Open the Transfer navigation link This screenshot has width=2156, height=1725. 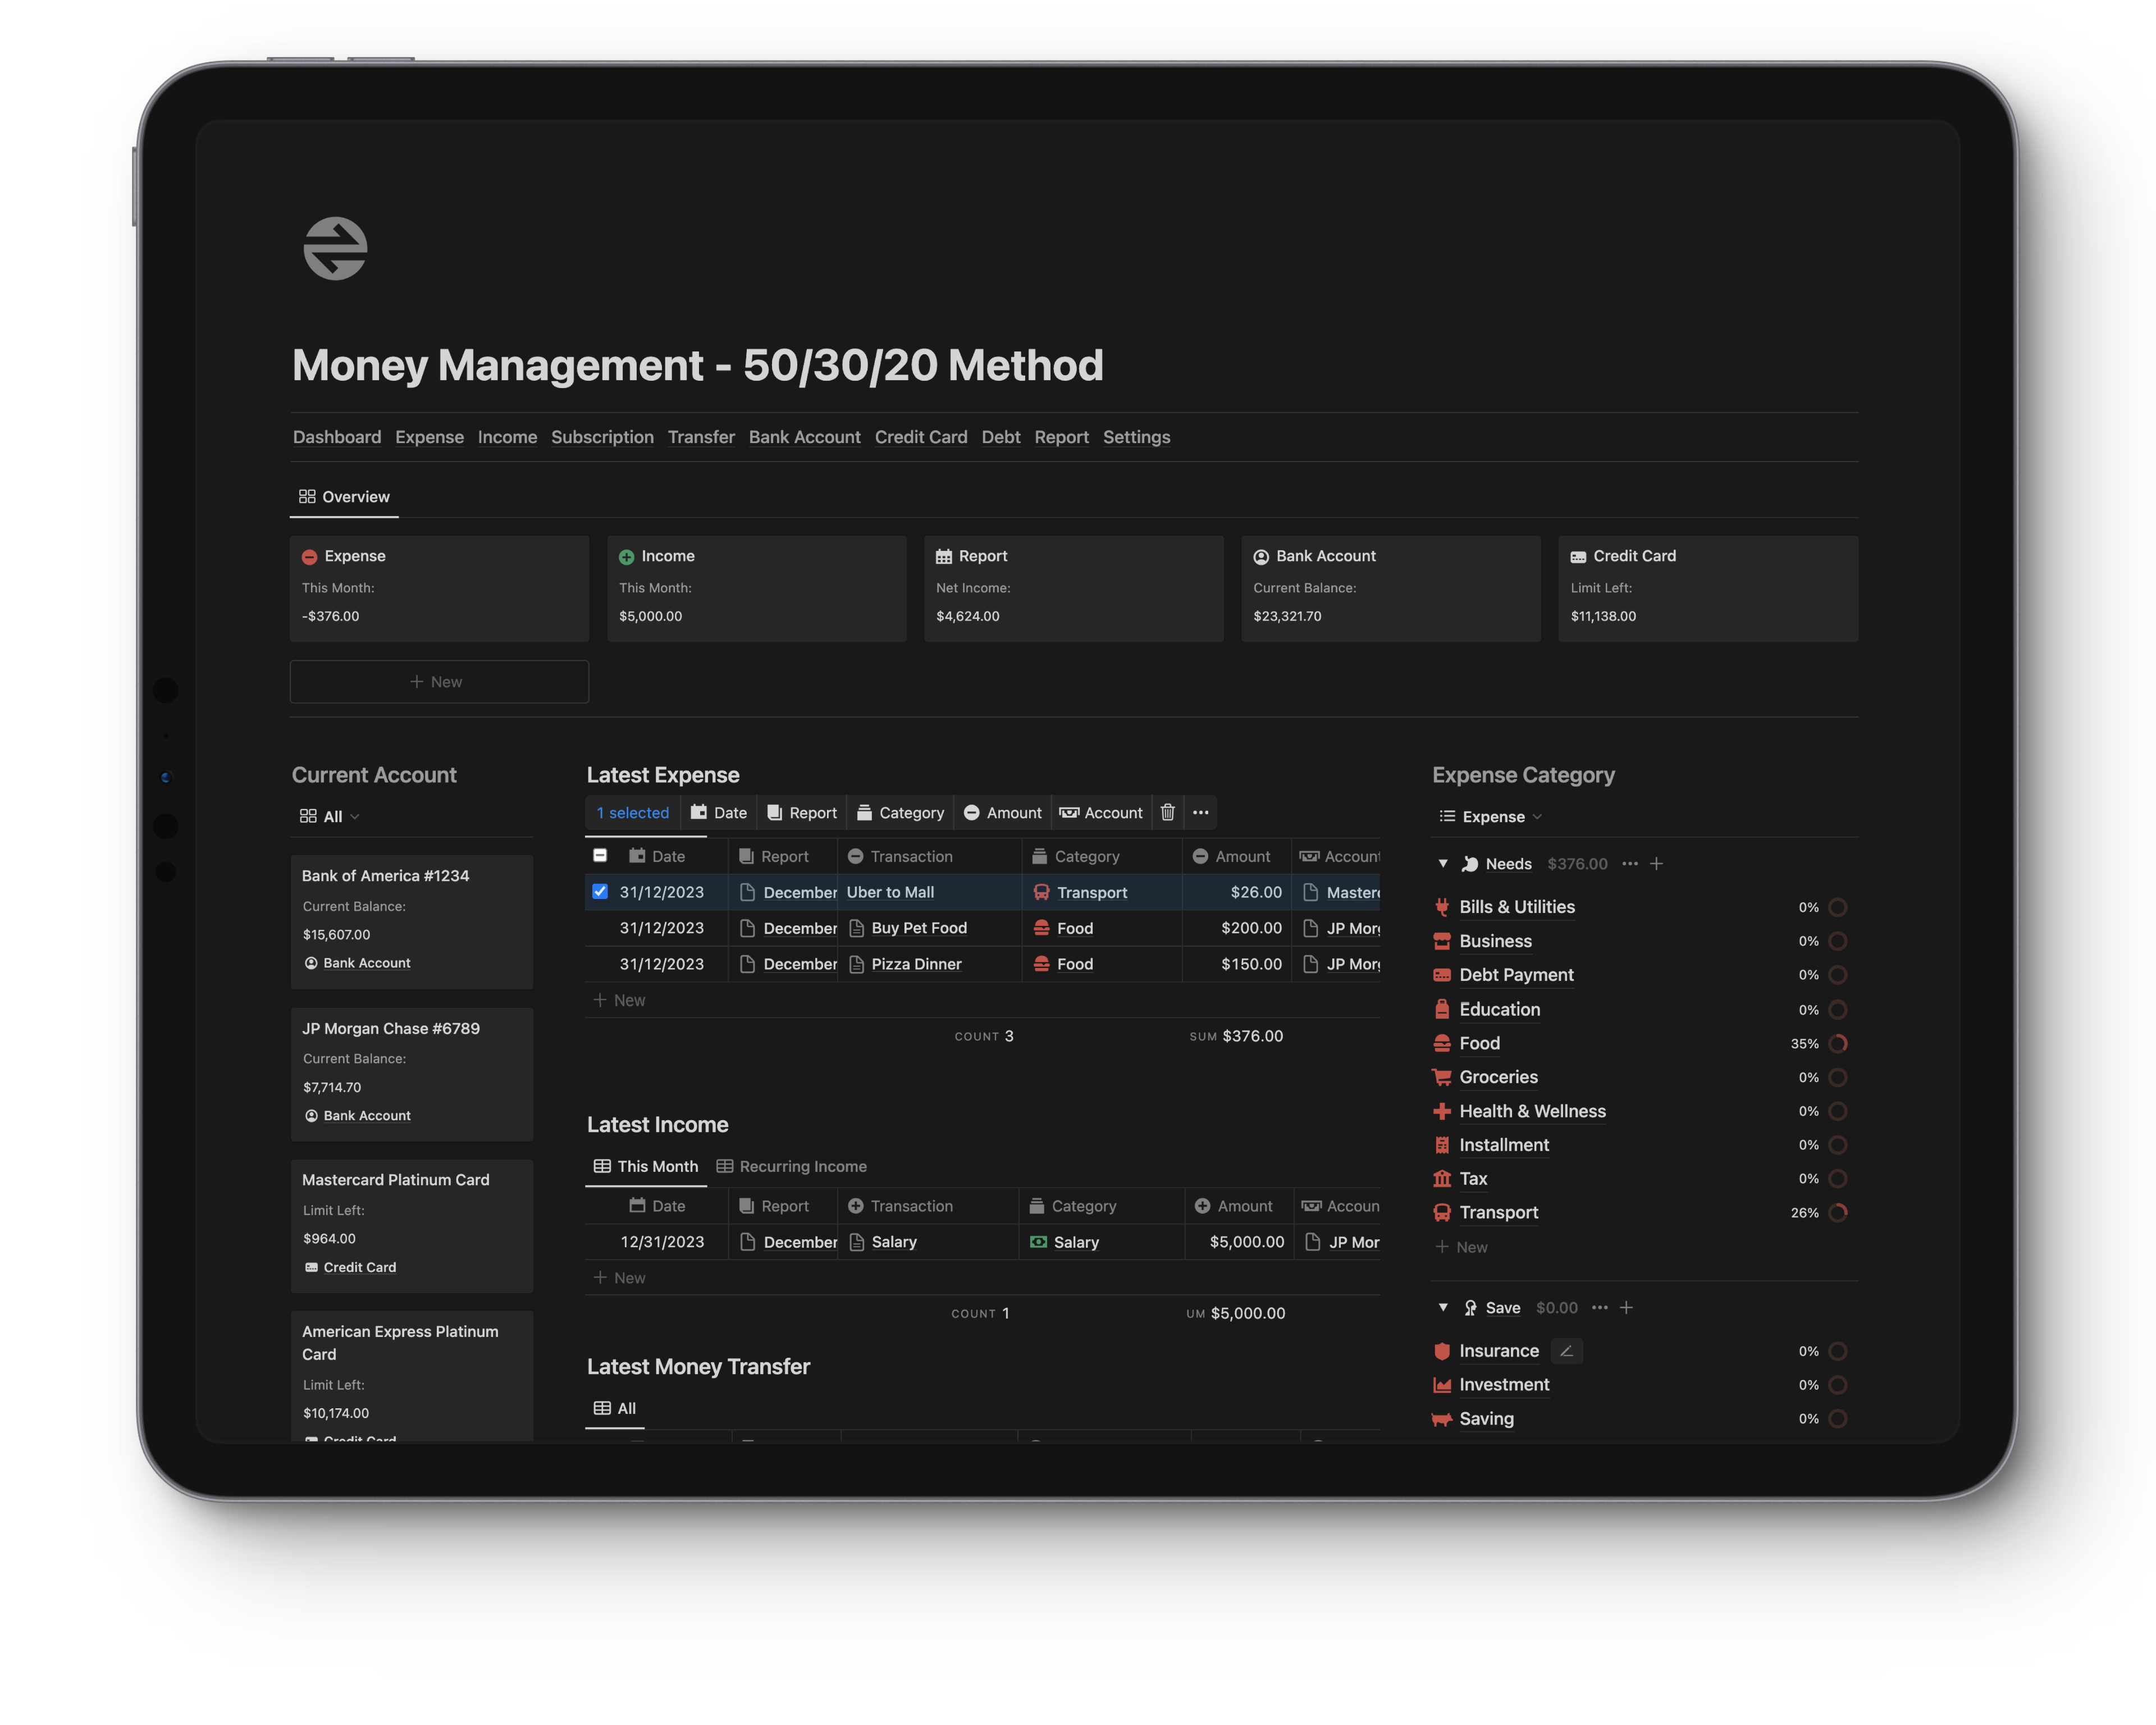coord(701,437)
